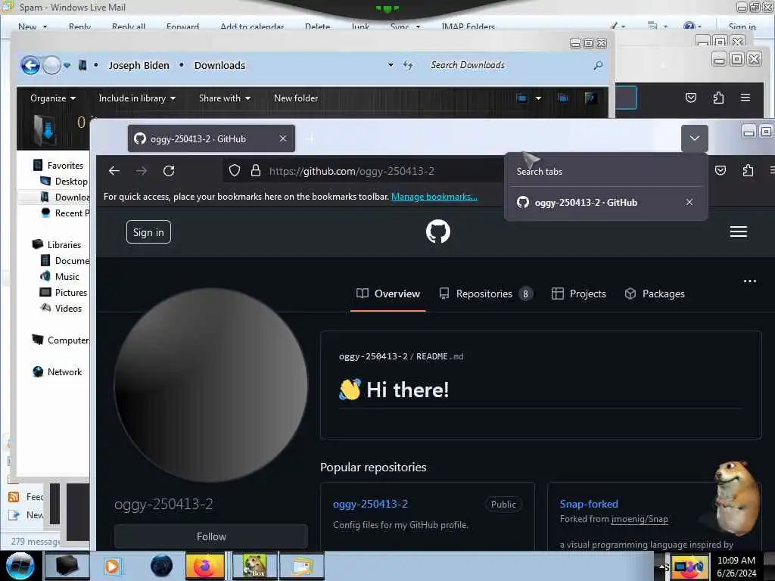
Task: Switch to the Overview profile tab
Action: 388,294
